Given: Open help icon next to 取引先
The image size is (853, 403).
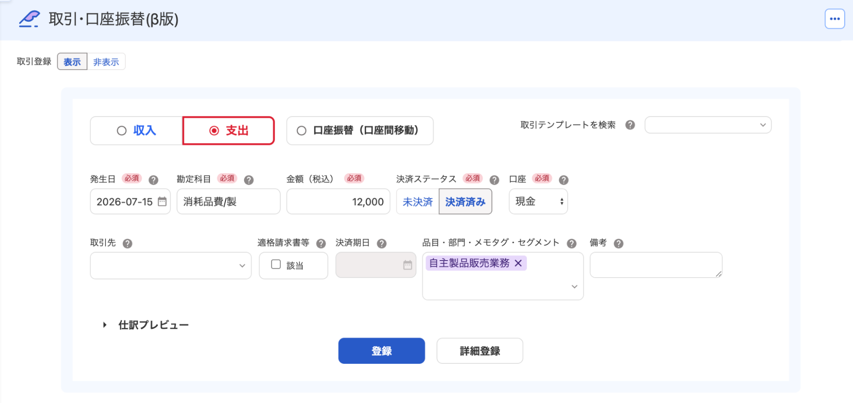Looking at the screenshot, I should 127,244.
